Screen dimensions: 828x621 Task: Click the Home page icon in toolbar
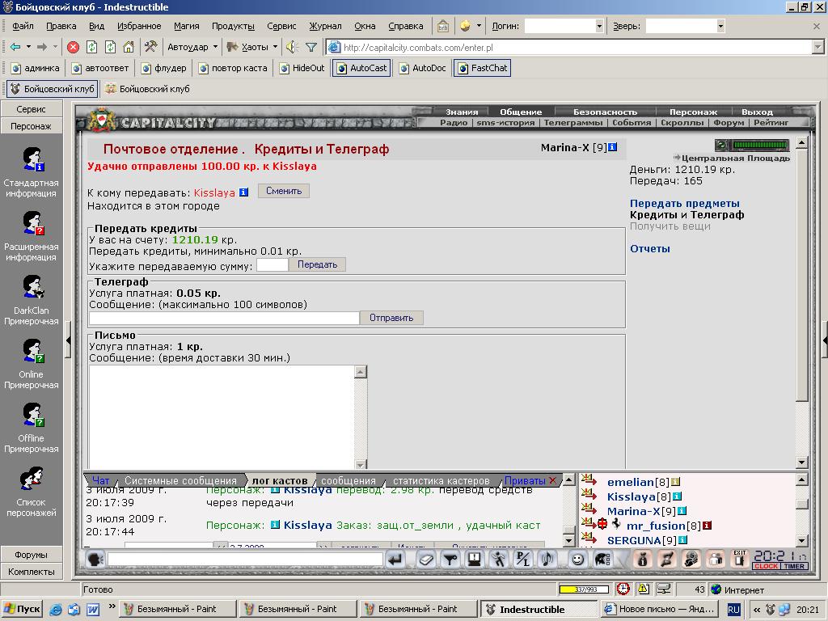coord(129,47)
